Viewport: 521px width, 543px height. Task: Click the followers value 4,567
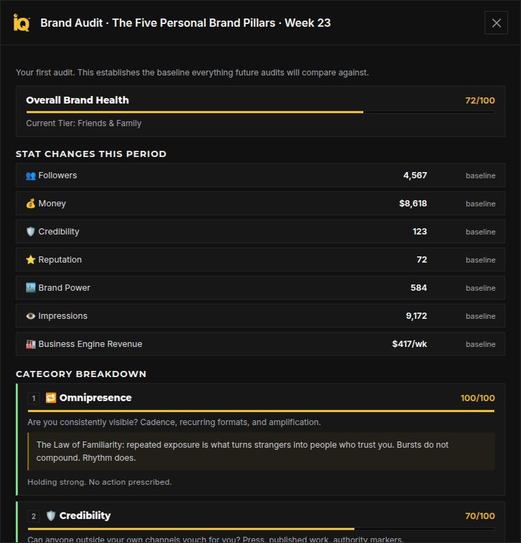(x=415, y=176)
